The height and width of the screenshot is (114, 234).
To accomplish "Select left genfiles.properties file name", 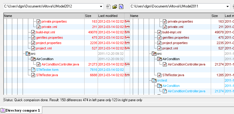I will (49, 38).
